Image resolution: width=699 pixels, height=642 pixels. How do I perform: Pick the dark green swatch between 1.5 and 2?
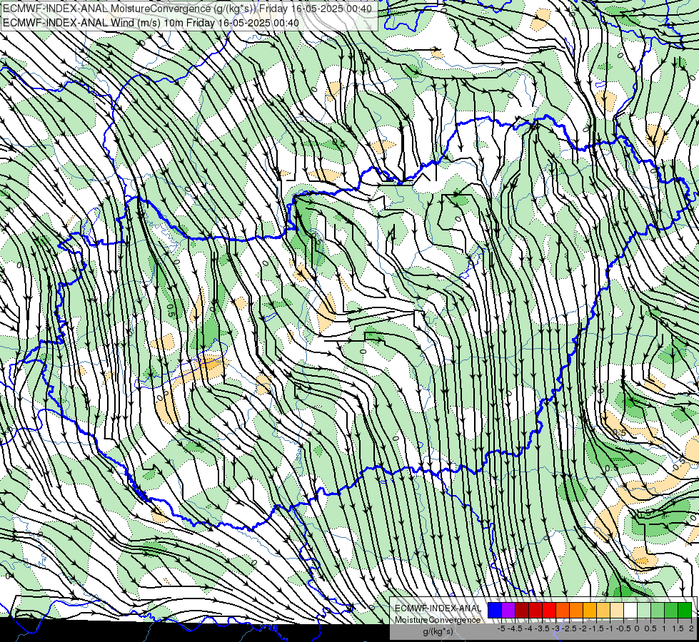685,610
